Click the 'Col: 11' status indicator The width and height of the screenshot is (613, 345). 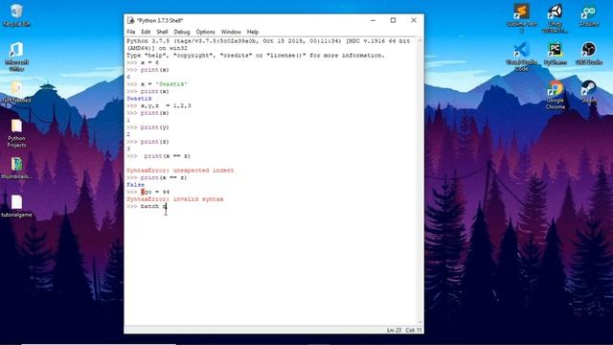click(x=414, y=330)
